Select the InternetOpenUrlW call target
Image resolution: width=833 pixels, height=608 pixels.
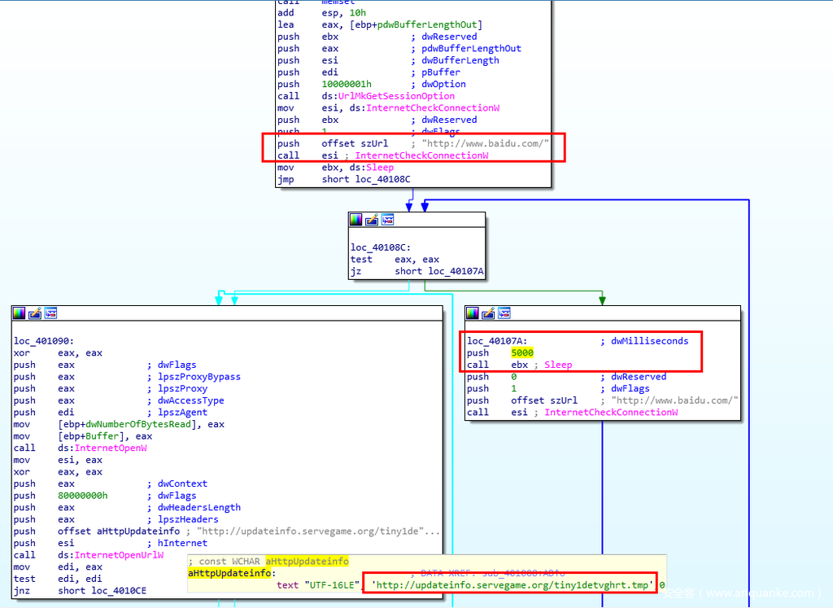111,555
